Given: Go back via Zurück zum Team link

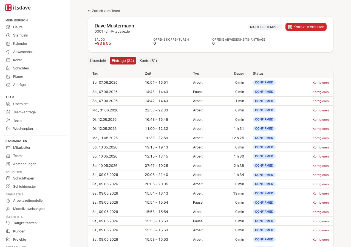Looking at the screenshot, I should [x=104, y=11].
